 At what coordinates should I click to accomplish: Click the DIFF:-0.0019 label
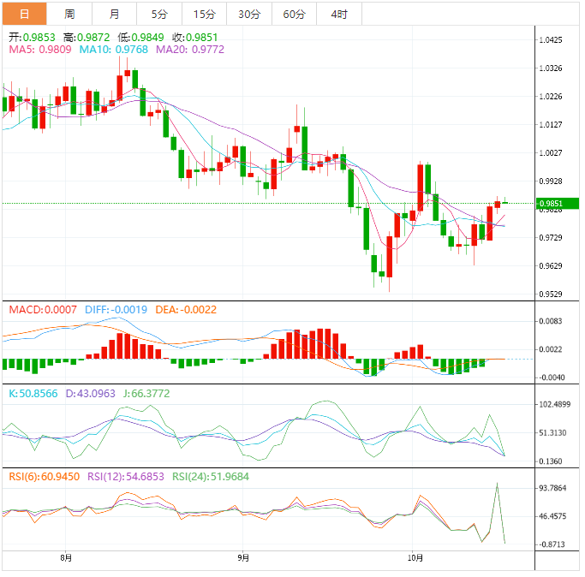tap(116, 310)
